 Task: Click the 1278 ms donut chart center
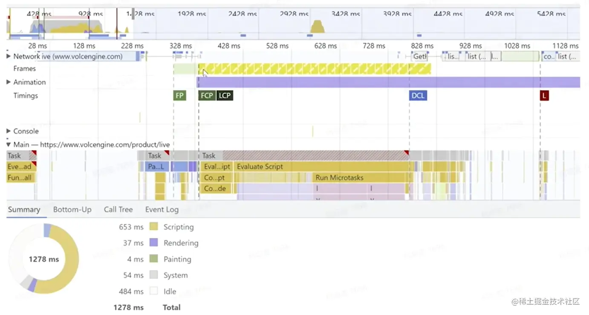coord(43,259)
